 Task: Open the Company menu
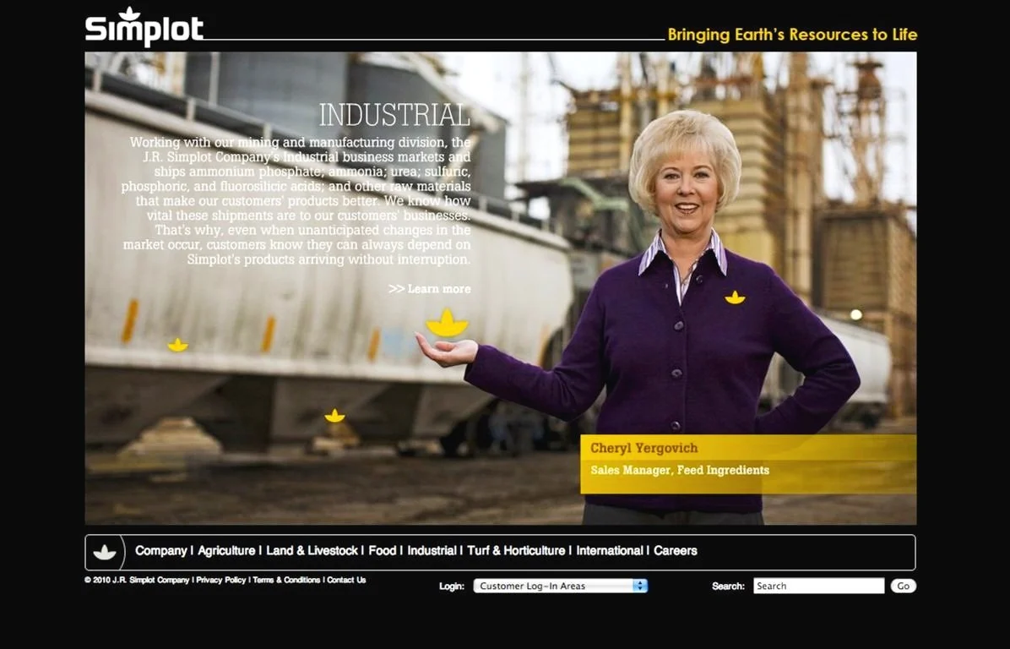tap(161, 551)
